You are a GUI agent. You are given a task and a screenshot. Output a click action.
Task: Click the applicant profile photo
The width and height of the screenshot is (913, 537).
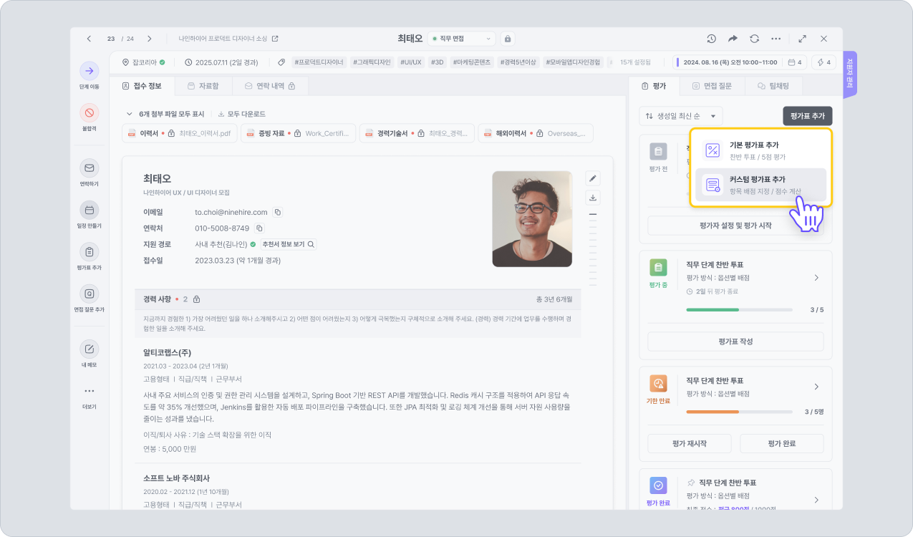click(x=532, y=219)
